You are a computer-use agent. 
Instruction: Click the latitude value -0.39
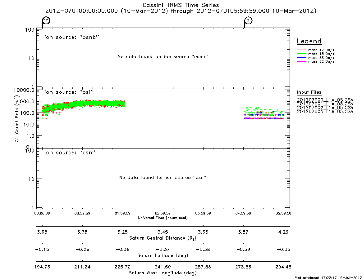[x=243, y=250]
